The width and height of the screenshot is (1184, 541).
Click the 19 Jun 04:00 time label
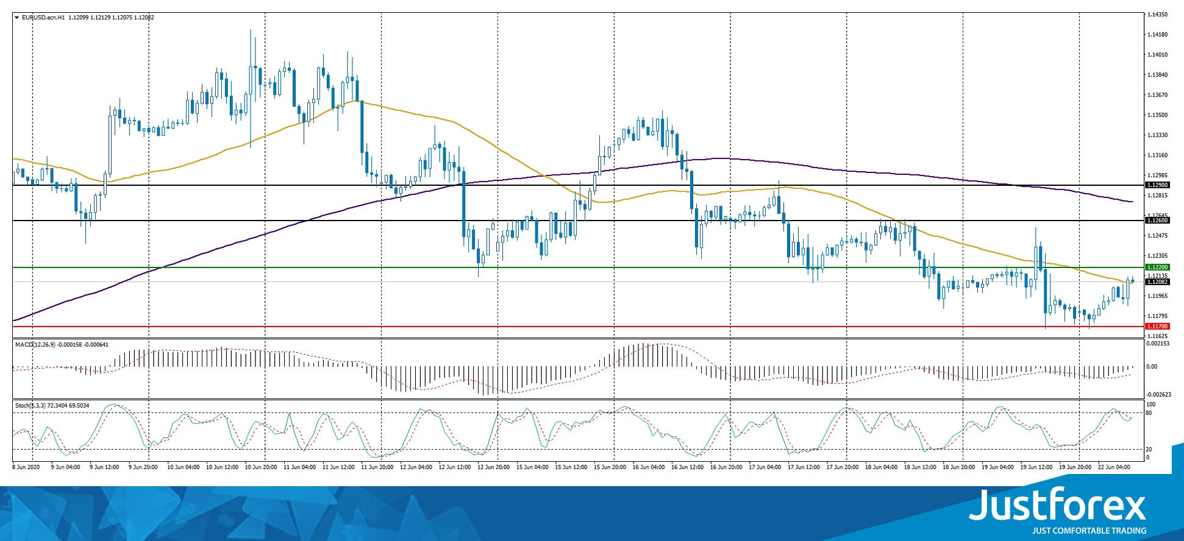[997, 467]
